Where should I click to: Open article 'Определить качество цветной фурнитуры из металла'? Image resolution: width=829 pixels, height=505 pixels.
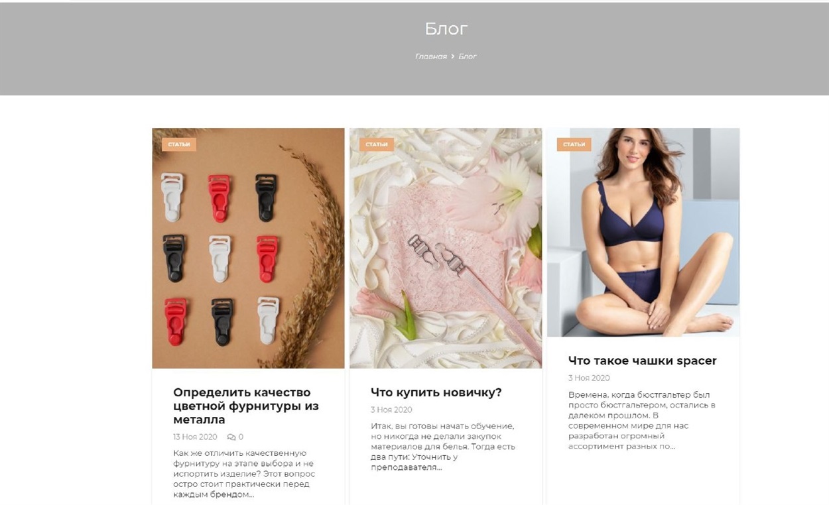click(246, 406)
